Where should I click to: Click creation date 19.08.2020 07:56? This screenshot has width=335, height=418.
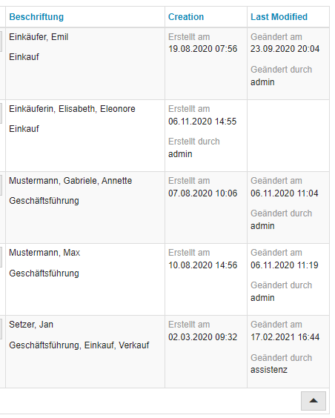click(202, 49)
